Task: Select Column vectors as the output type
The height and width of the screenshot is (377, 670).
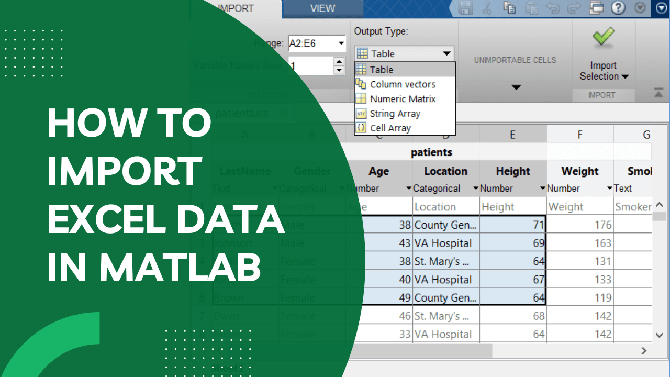Action: 403,84
